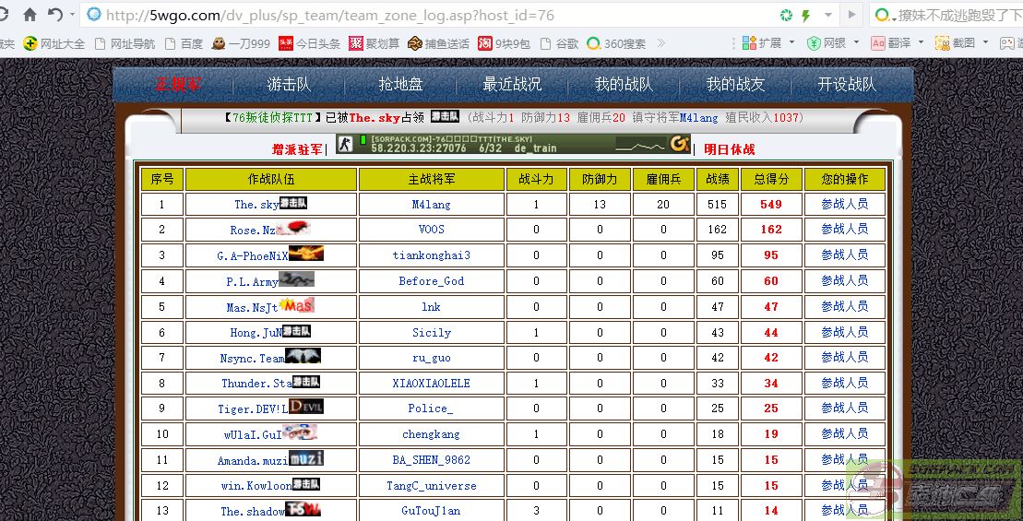Click the 增派驻军 link

[297, 148]
